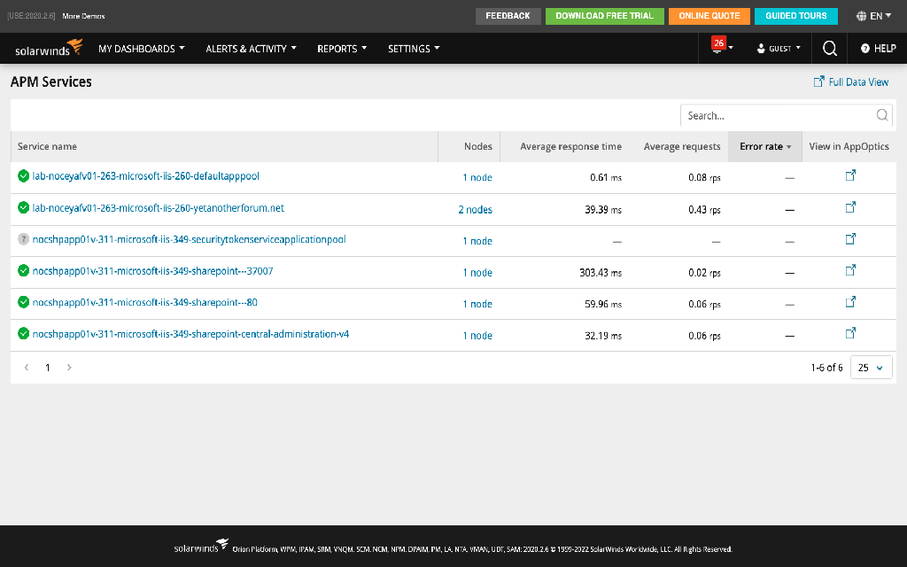
Task: Click into the services Search field
Action: [x=779, y=115]
